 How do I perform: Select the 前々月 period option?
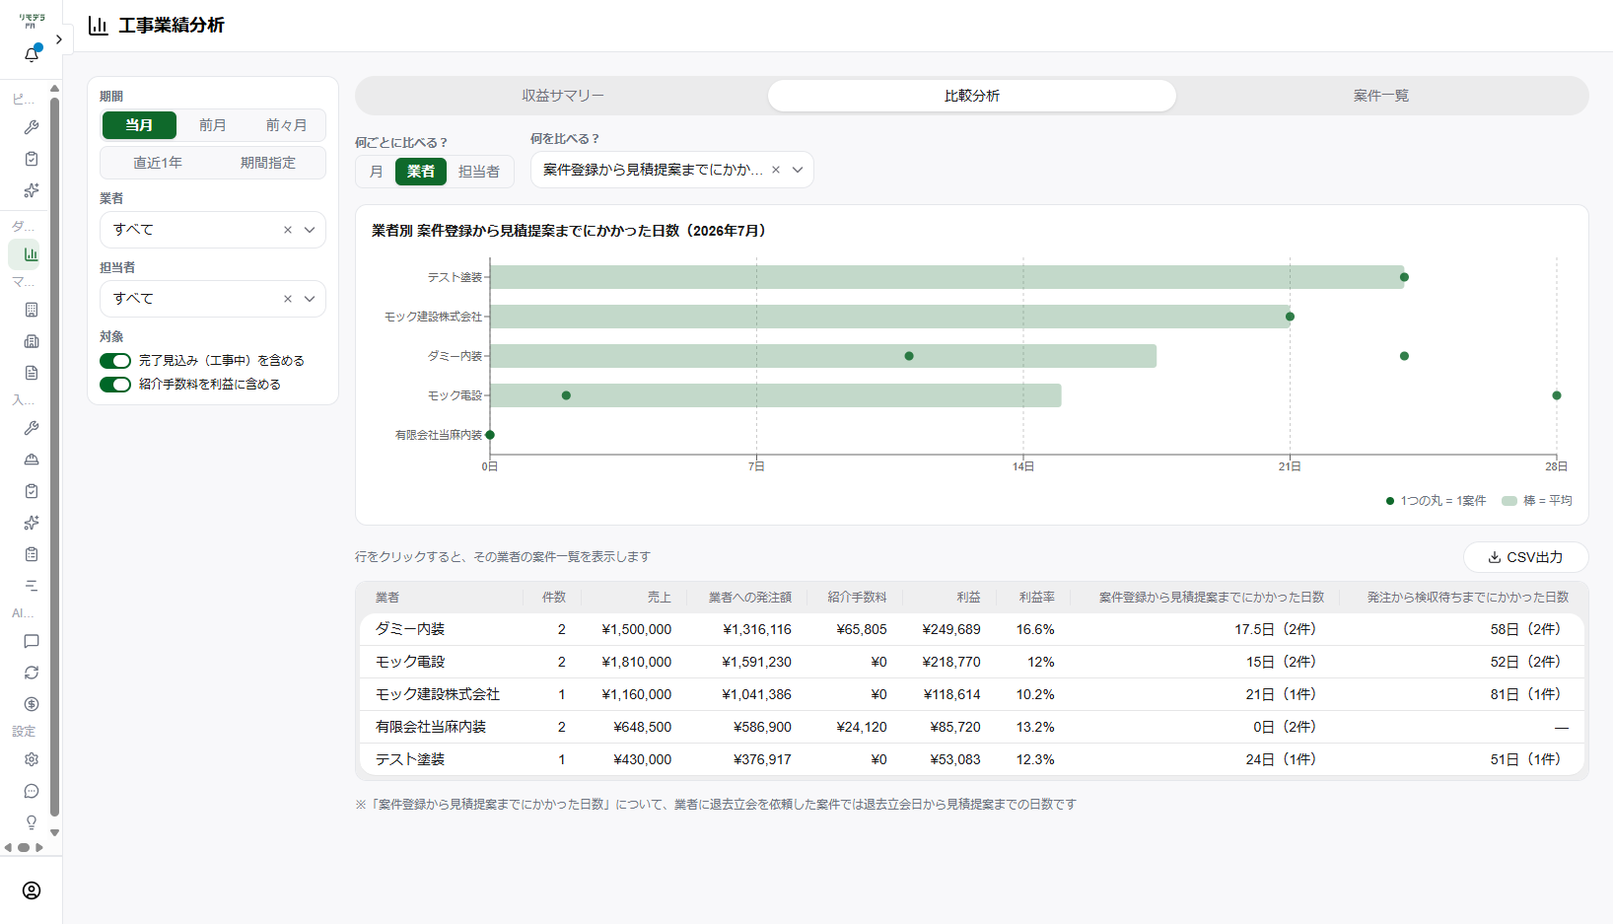click(x=286, y=125)
